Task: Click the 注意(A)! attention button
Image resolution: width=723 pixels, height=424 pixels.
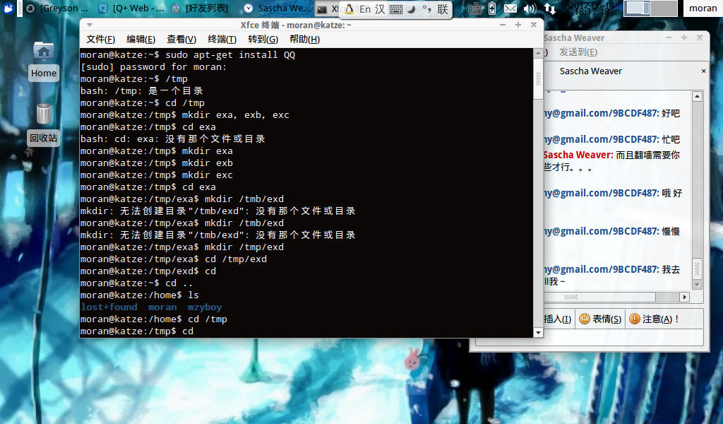Action: pyautogui.click(x=654, y=319)
